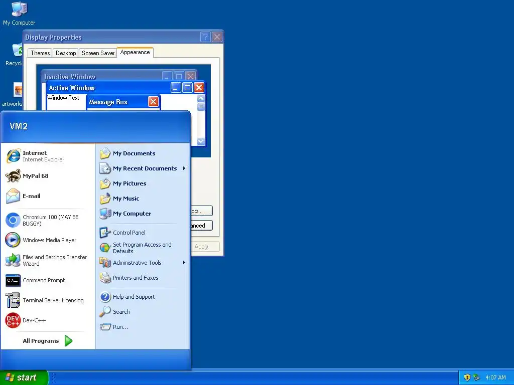The width and height of the screenshot is (514, 385).
Task: Open Windows Media Player icon
Action: pyautogui.click(x=13, y=240)
